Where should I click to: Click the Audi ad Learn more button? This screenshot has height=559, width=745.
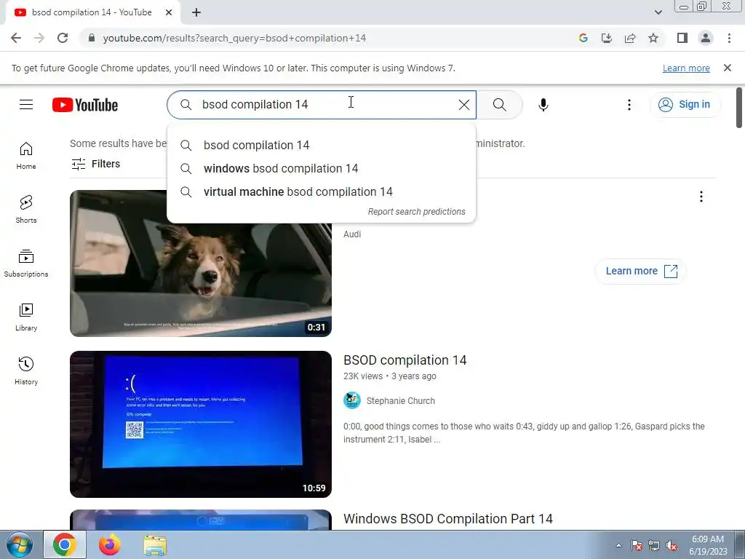coord(640,271)
